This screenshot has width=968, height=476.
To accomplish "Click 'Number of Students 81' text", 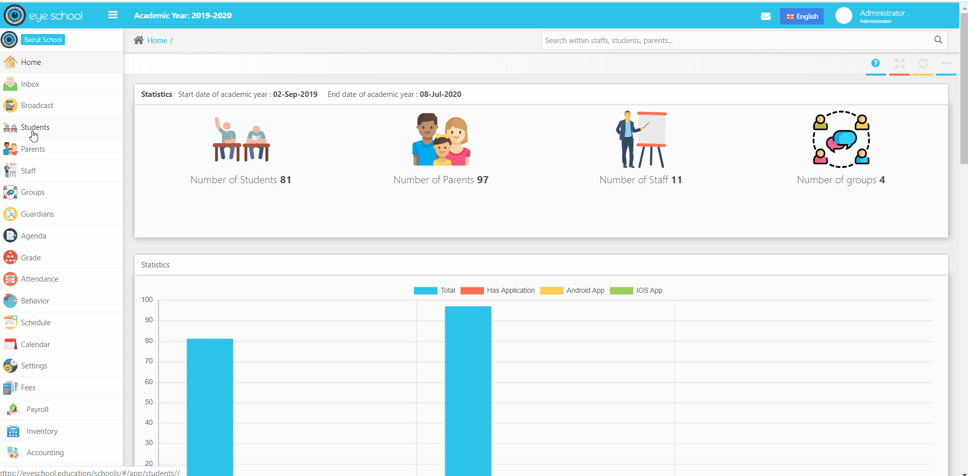I will point(241,180).
